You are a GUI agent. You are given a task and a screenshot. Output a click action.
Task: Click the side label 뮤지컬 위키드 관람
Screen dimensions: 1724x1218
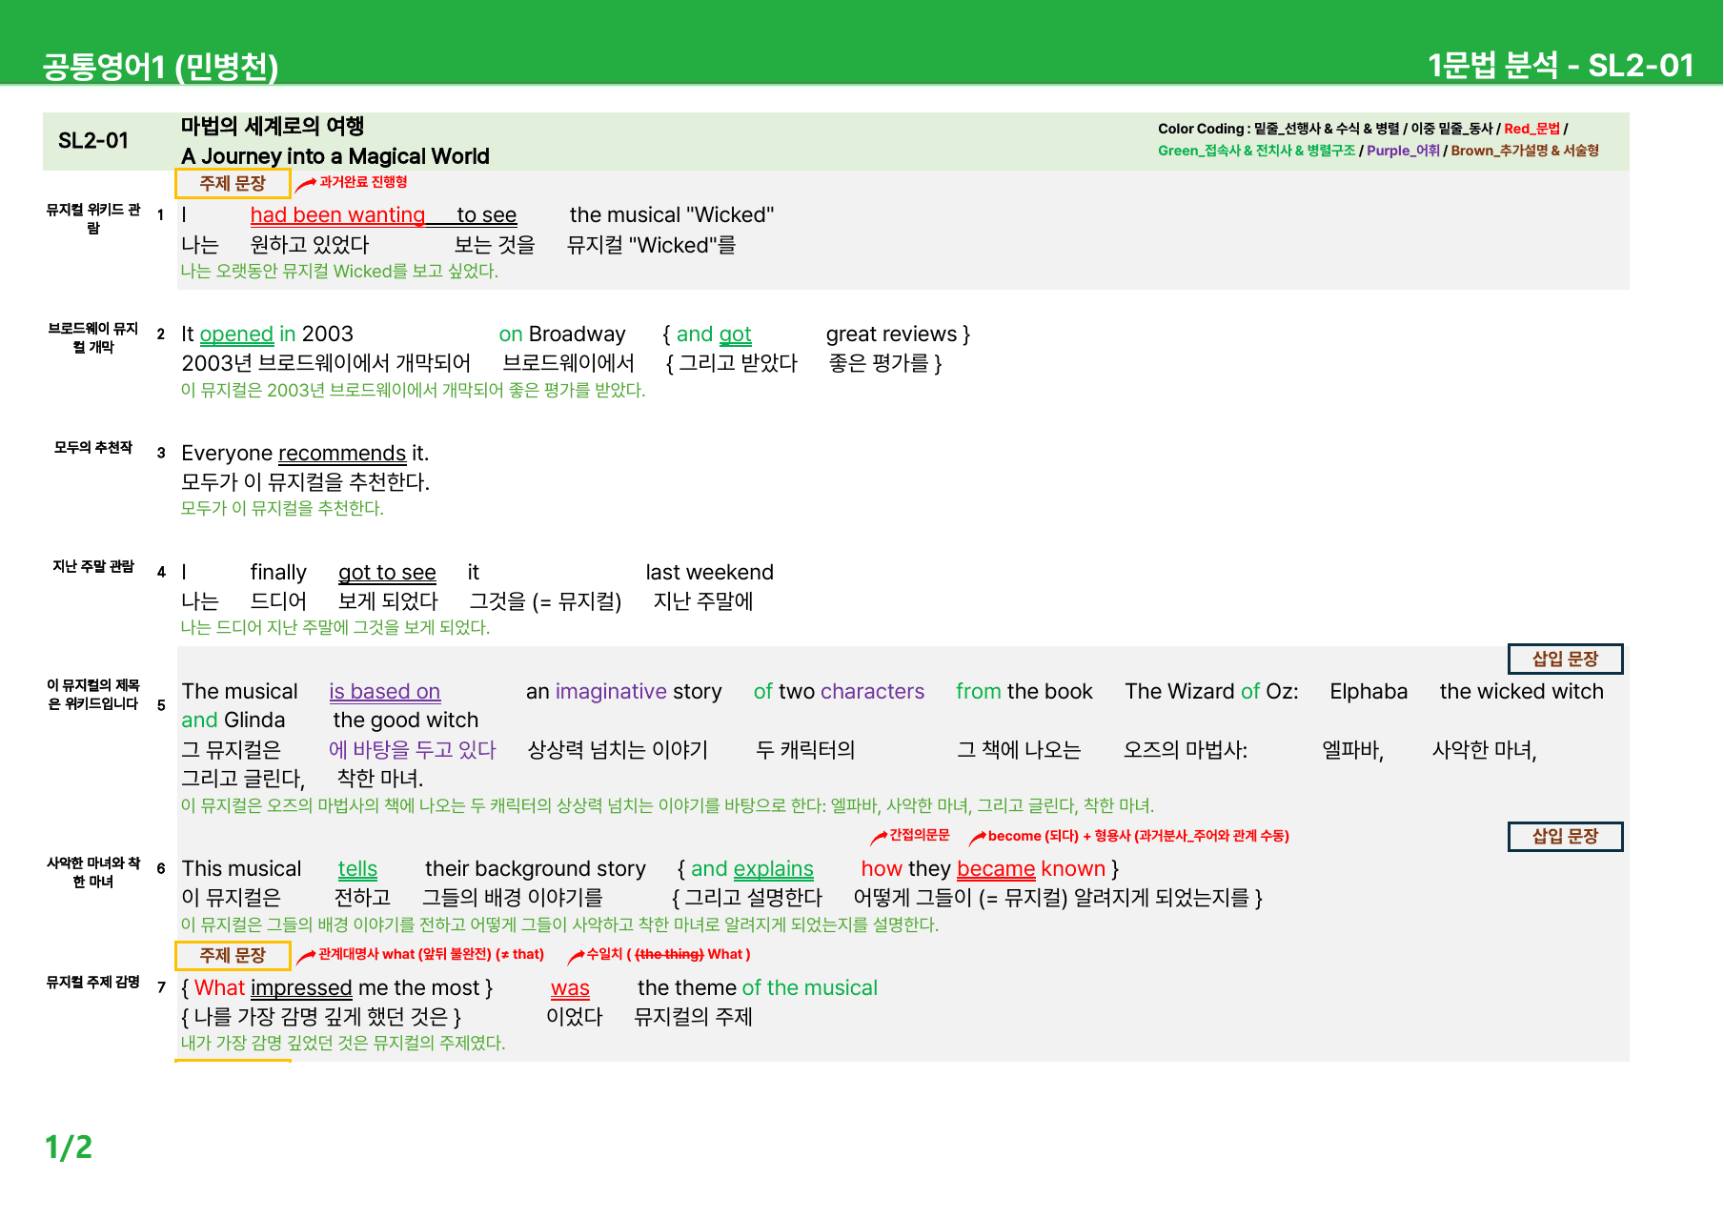tap(93, 218)
